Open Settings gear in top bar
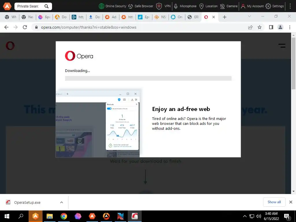This screenshot has width=296, height=222. (275, 6)
